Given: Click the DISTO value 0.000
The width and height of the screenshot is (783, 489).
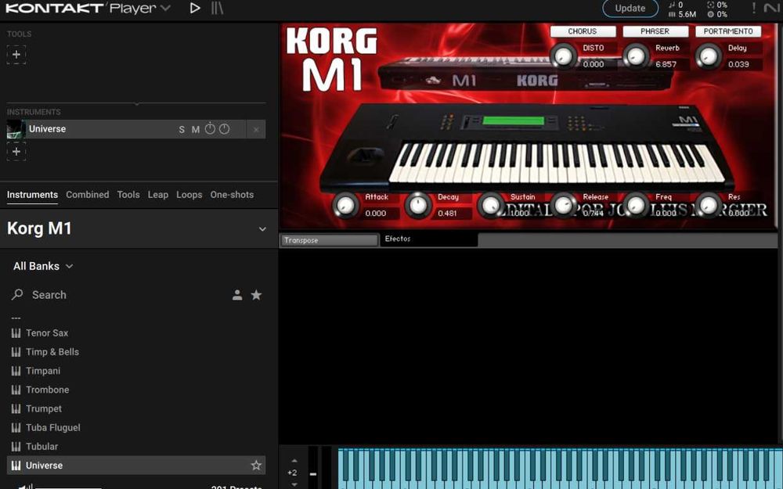Looking at the screenshot, I should [x=594, y=64].
